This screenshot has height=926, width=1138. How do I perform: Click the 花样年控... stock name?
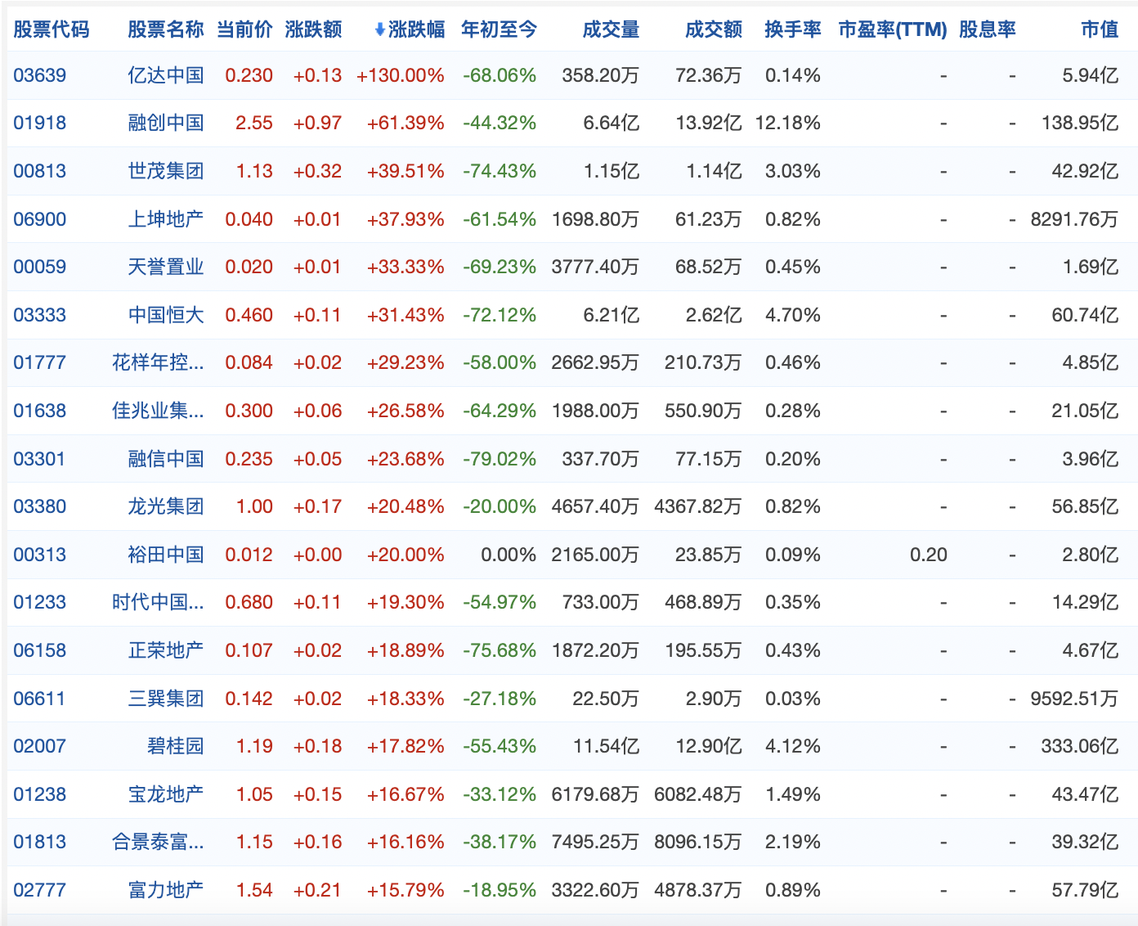pyautogui.click(x=158, y=362)
